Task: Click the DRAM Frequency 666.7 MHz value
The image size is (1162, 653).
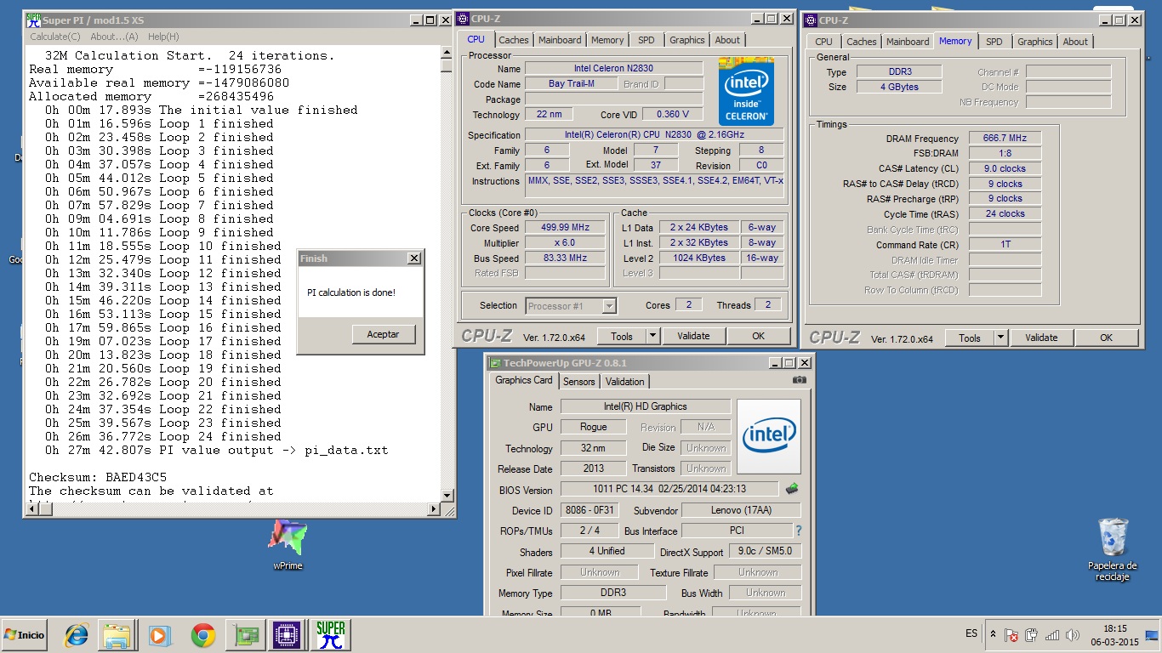Action: coord(1005,139)
